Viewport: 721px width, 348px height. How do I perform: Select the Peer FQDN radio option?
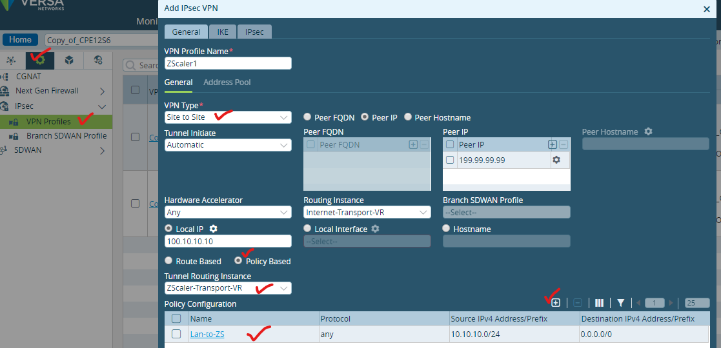[x=307, y=117]
